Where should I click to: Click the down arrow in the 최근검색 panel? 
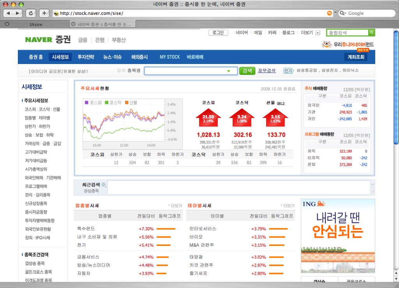click(x=373, y=191)
